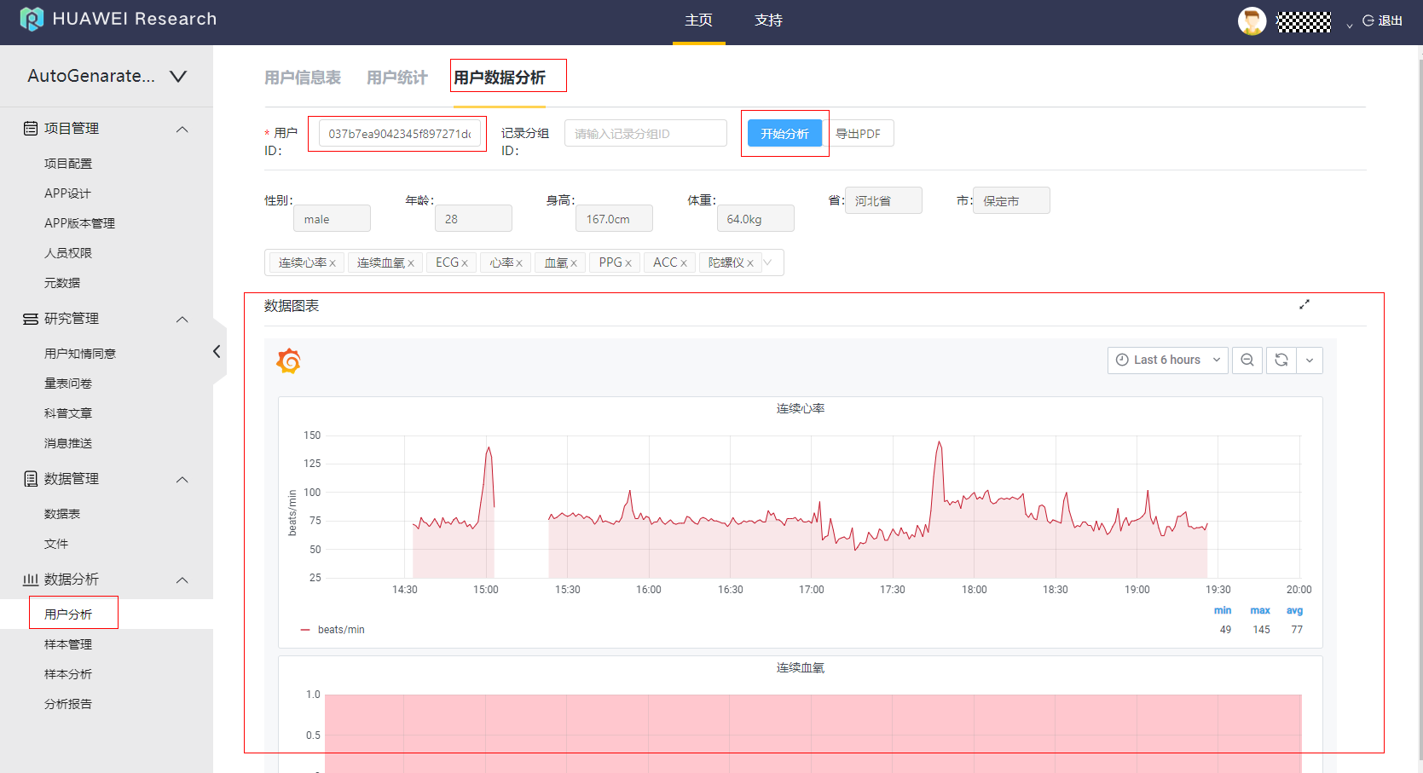
Task: Sort legend by the min column
Action: (x=1223, y=610)
